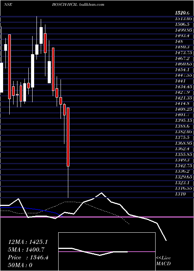Click the 1473.75 price axis label

(x=184, y=53)
